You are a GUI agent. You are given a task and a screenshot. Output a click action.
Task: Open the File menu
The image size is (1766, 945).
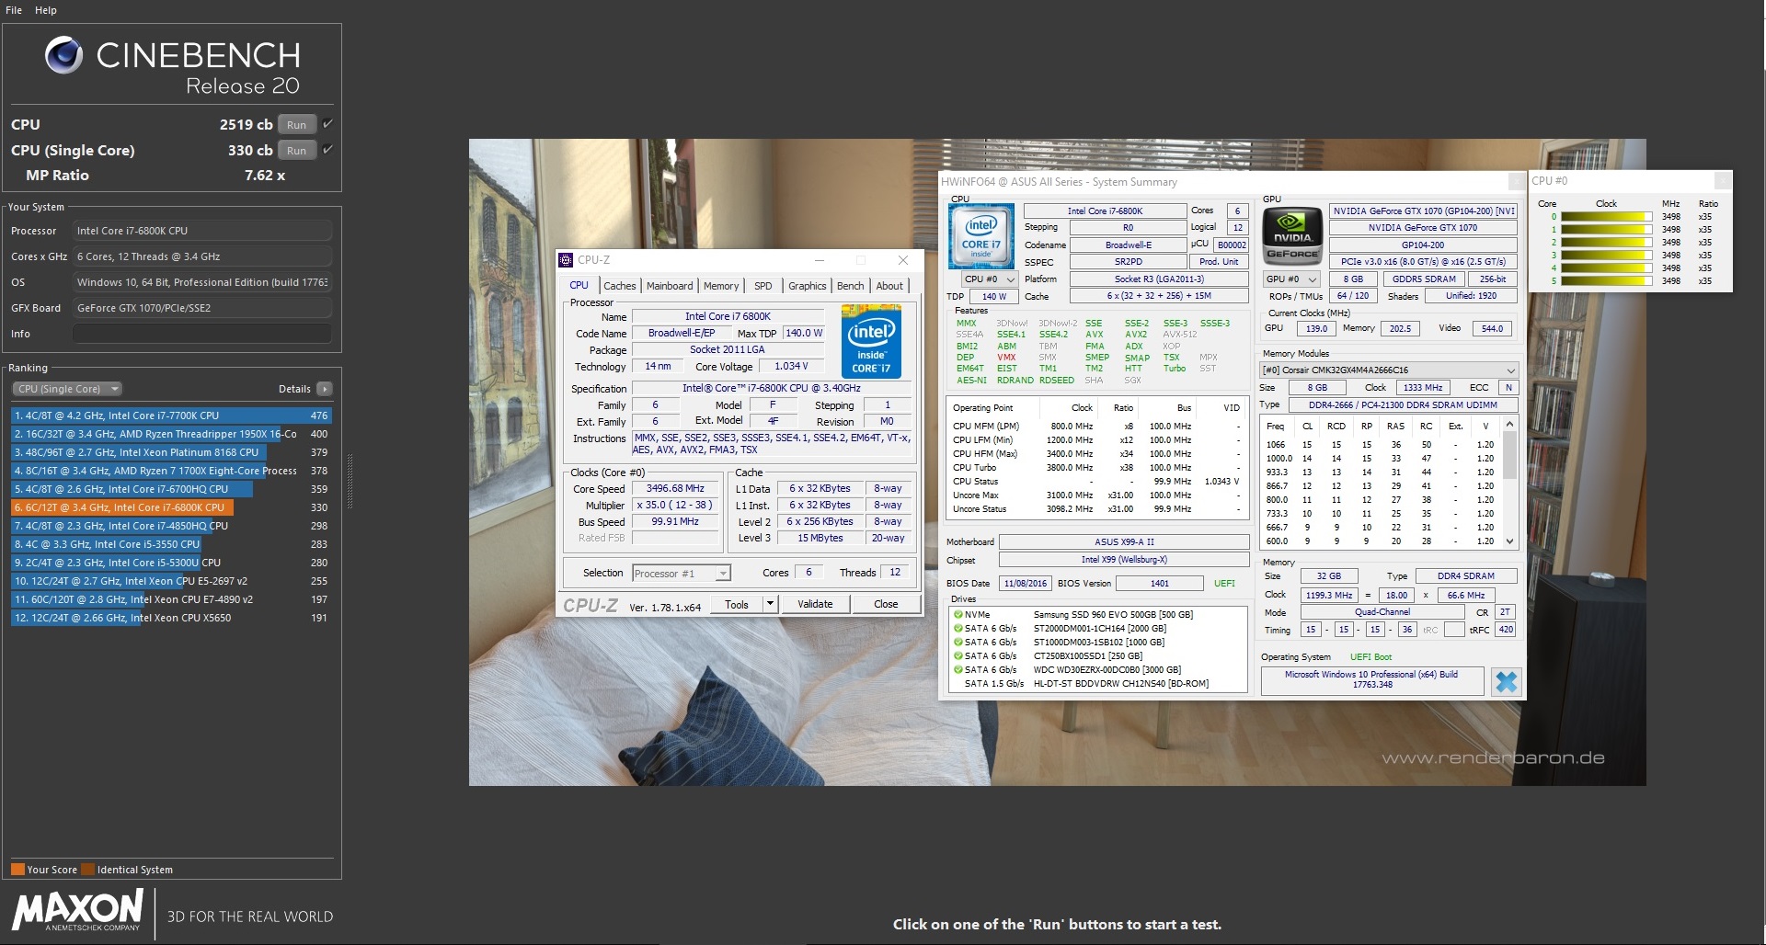14,10
